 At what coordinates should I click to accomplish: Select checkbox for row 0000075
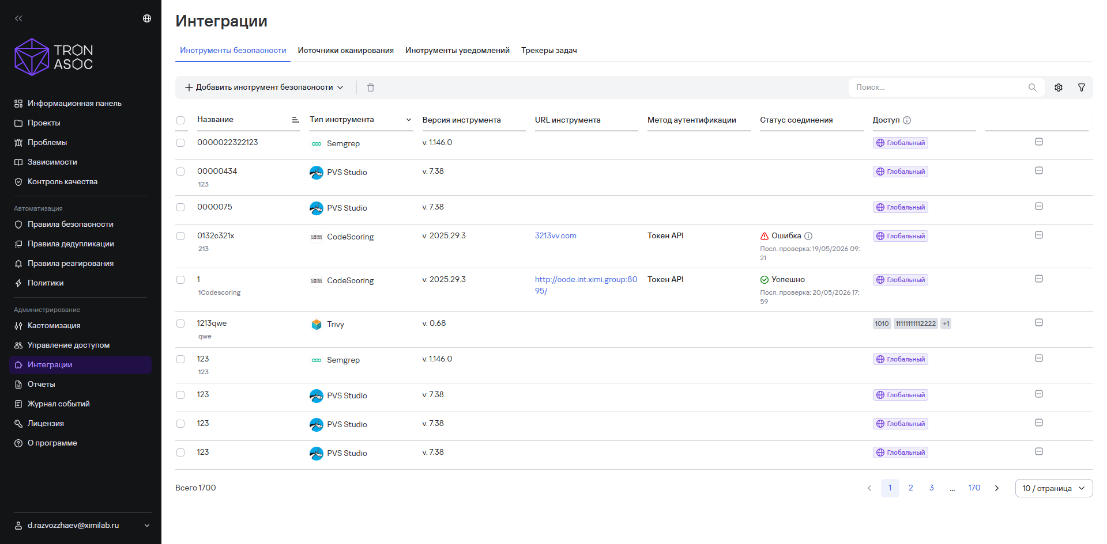click(180, 207)
